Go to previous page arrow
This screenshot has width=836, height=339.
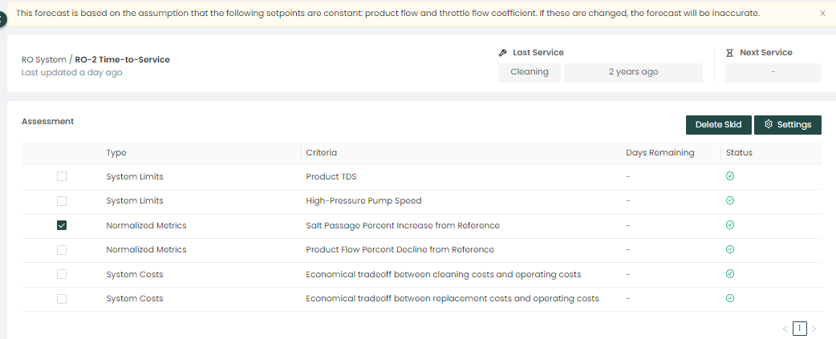point(785,329)
